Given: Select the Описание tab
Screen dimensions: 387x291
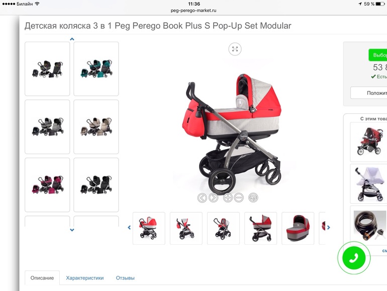Looking at the screenshot, I should pyautogui.click(x=42, y=278).
